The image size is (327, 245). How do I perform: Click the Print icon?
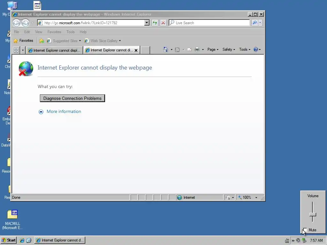click(x=197, y=49)
